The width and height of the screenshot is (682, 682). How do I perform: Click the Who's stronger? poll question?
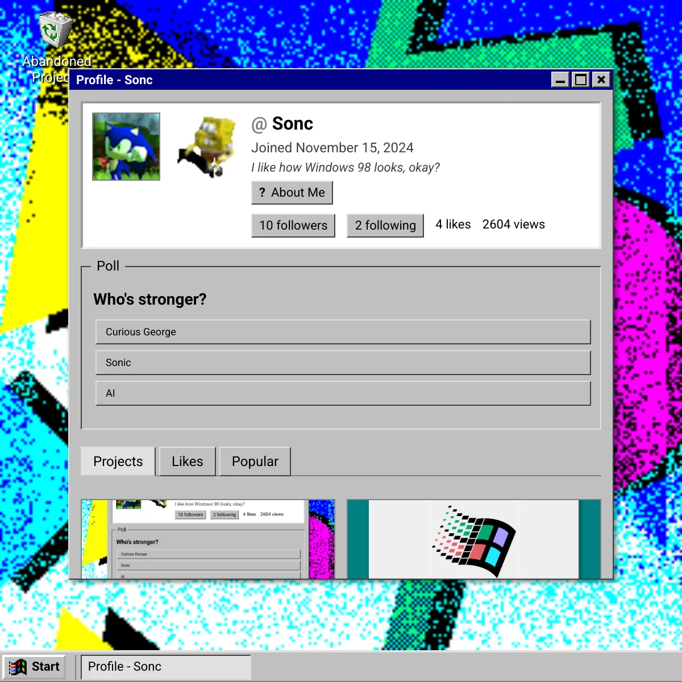(150, 300)
